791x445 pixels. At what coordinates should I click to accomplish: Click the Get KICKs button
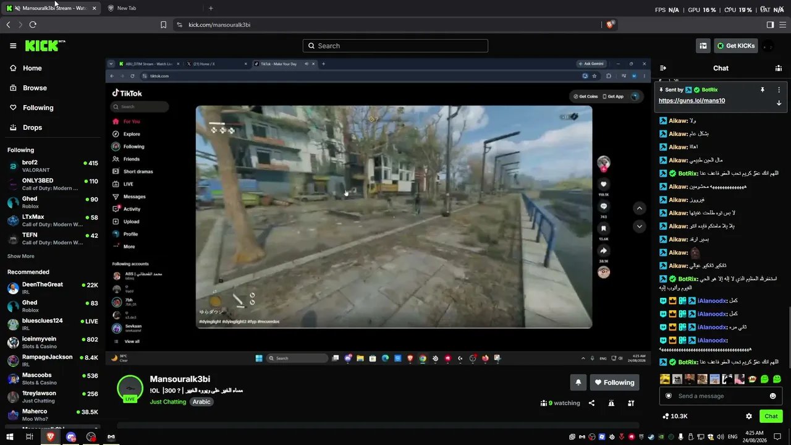[736, 46]
